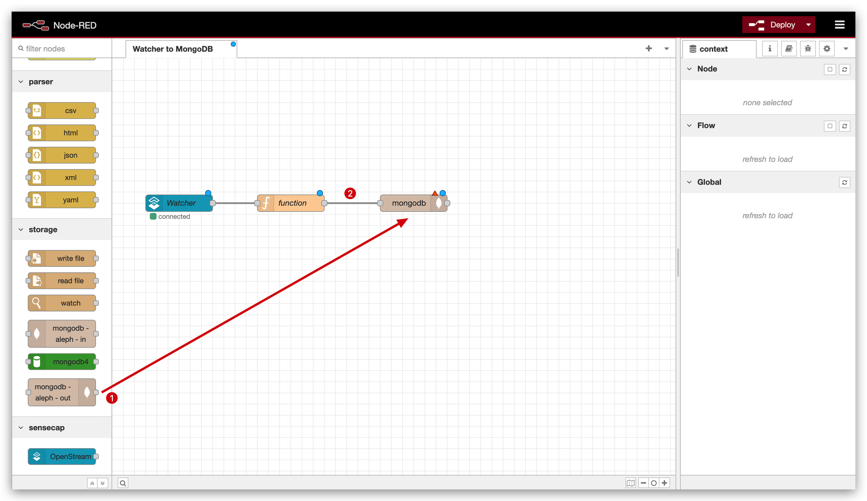
Task: Focus the filter nodes search field
Action: 62,48
